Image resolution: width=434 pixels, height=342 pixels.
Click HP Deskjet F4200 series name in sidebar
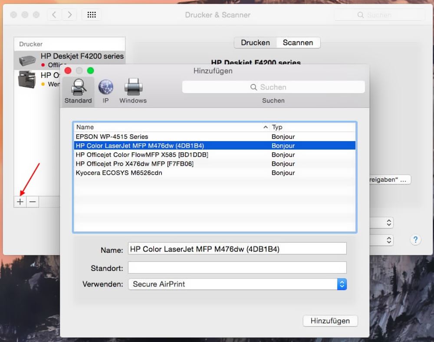(x=82, y=56)
